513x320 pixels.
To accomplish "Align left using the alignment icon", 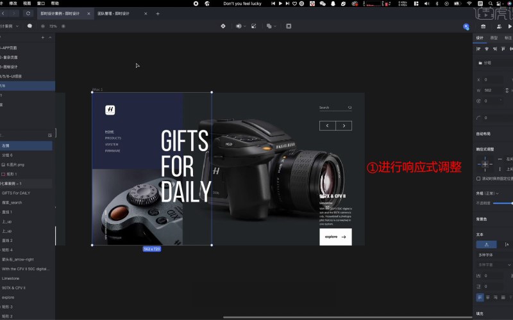I will (x=478, y=49).
